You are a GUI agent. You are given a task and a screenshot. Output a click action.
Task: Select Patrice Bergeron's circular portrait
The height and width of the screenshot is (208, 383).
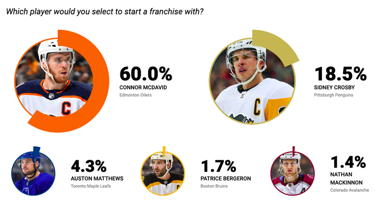pos(163,173)
